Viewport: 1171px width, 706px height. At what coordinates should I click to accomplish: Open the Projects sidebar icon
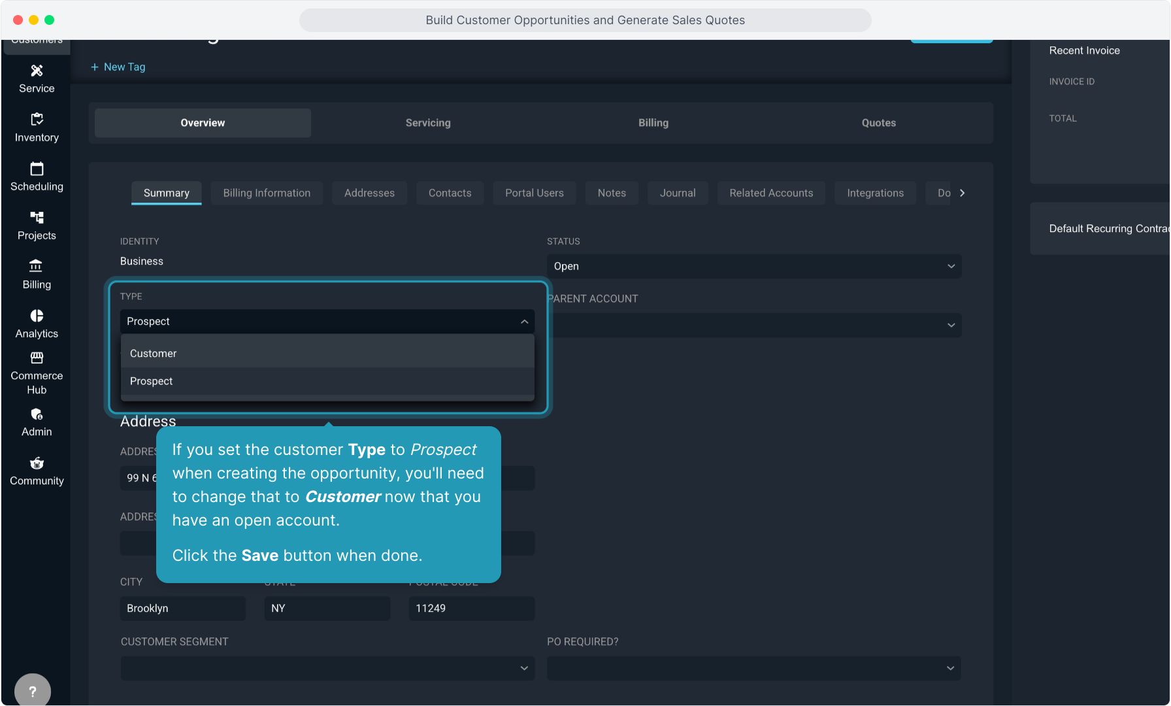[37, 218]
